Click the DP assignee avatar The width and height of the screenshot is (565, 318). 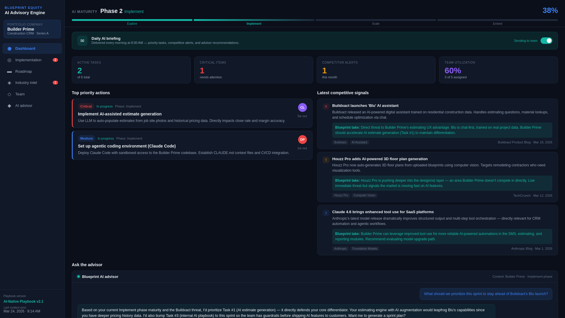coord(303,140)
